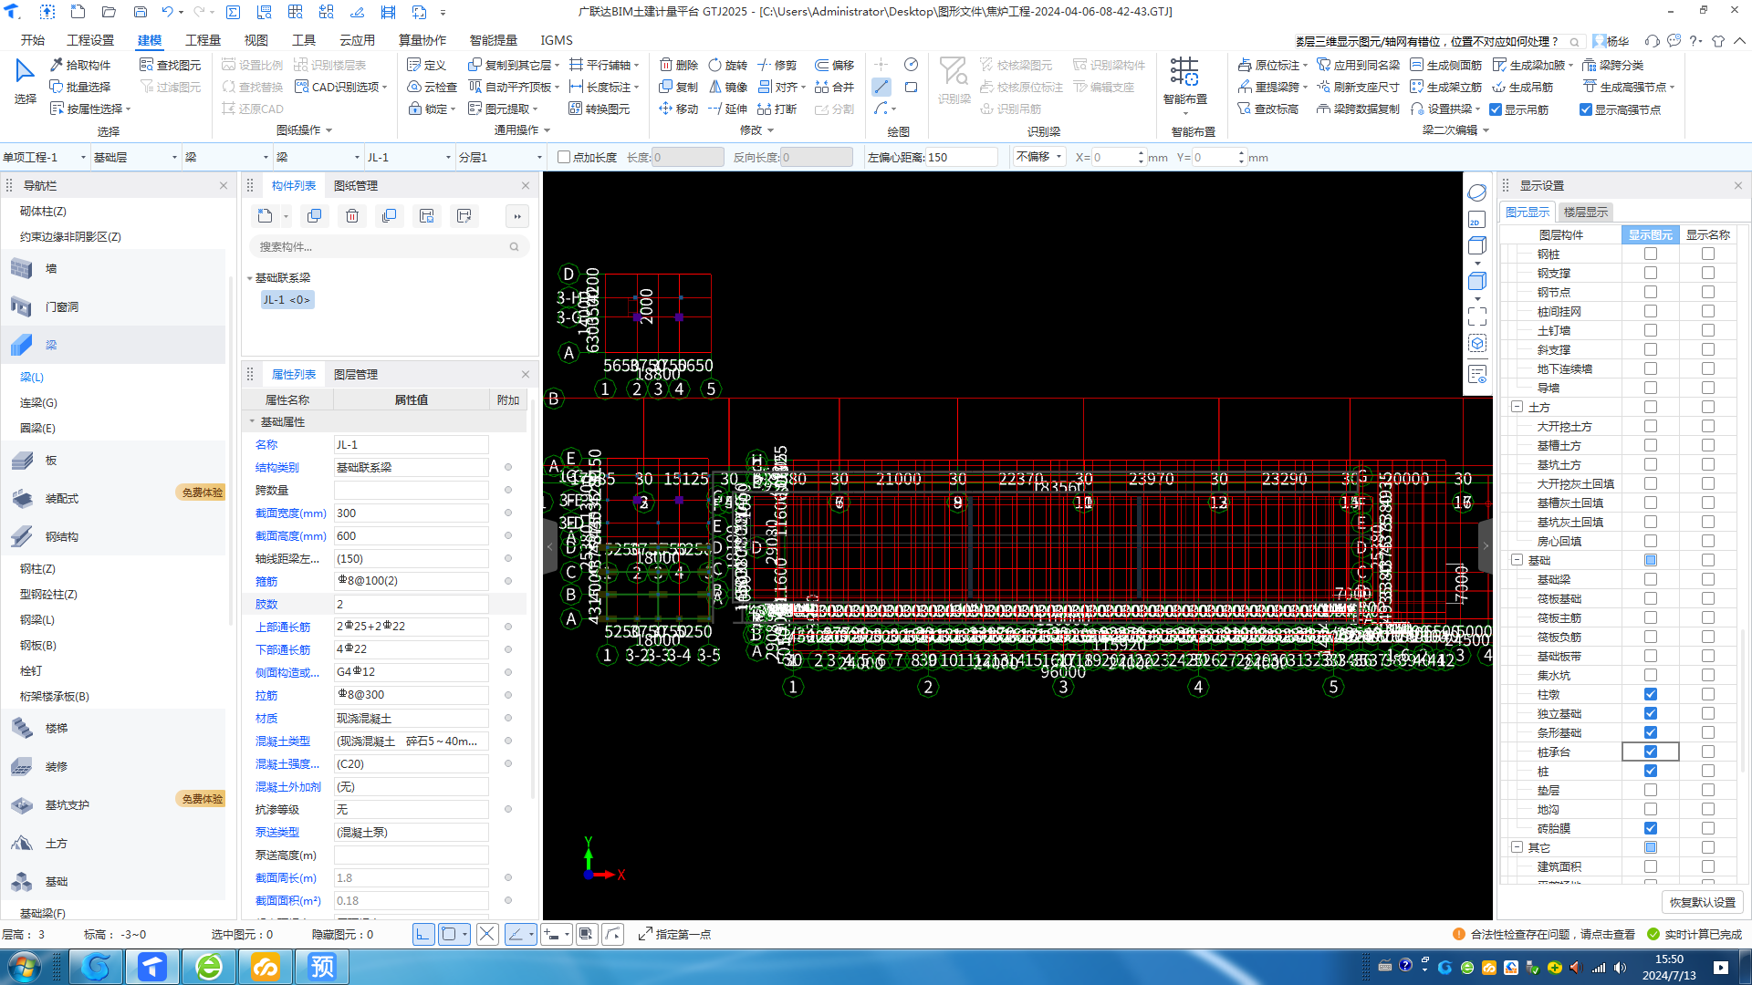Collapse the 土方 group in display settings
The image size is (1752, 985).
click(x=1517, y=407)
